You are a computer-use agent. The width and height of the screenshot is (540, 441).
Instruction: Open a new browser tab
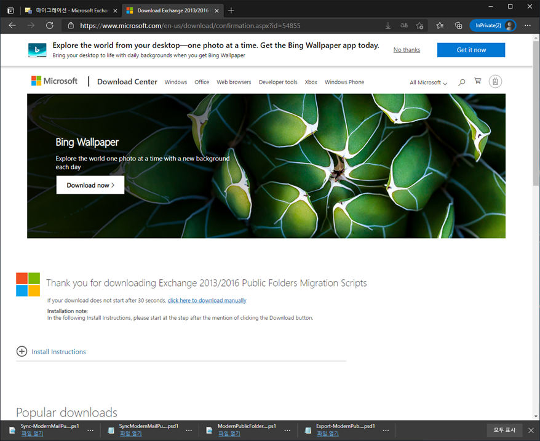(231, 10)
